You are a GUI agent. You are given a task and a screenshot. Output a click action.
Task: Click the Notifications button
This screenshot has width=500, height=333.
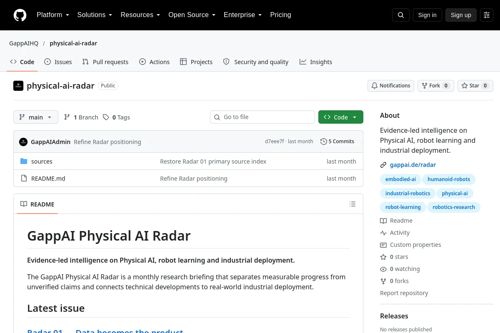(x=391, y=86)
